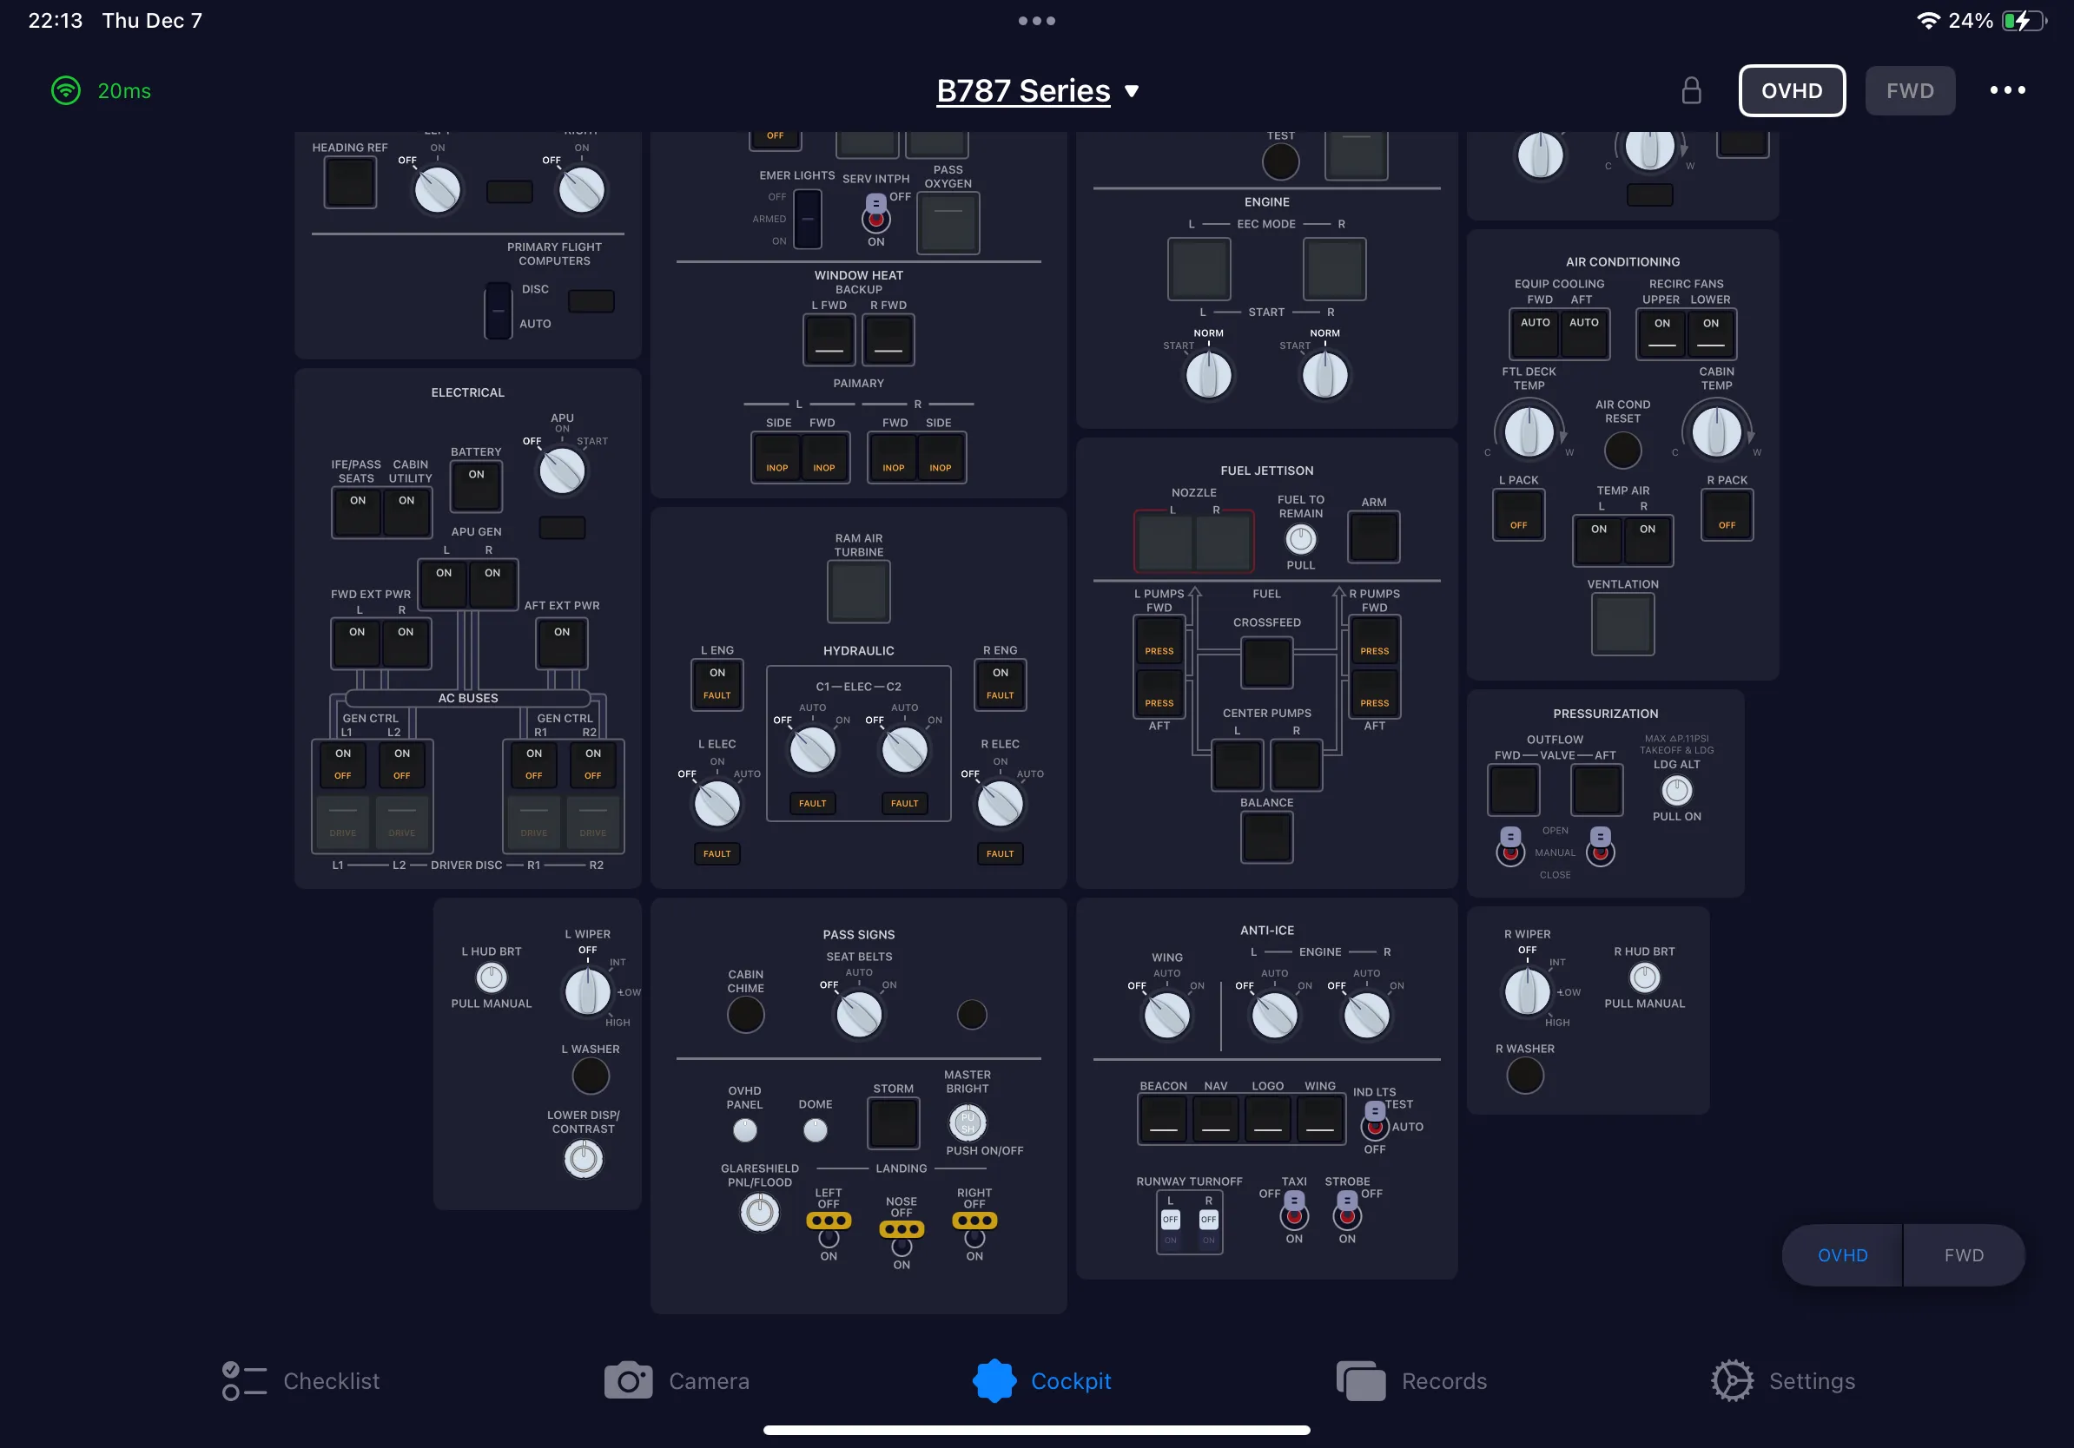Flip the TAXI light toggle
The image size is (2074, 1448).
pos(1293,1211)
